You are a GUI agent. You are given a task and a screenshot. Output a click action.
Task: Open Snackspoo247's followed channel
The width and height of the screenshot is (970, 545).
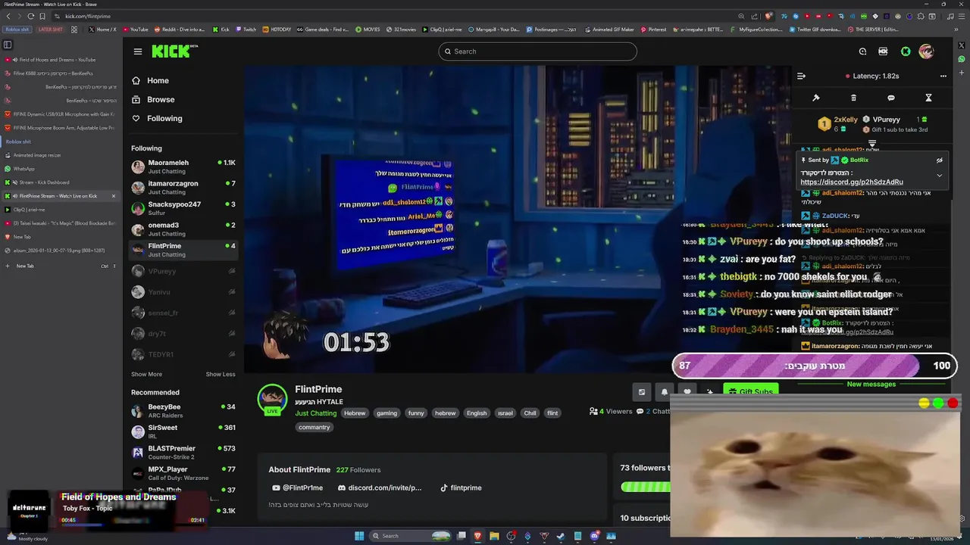(x=183, y=208)
